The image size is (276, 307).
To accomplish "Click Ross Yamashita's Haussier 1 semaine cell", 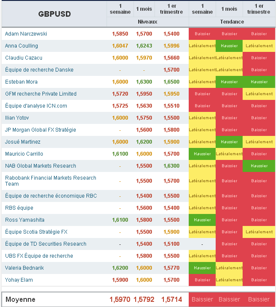I will coord(202,220).
